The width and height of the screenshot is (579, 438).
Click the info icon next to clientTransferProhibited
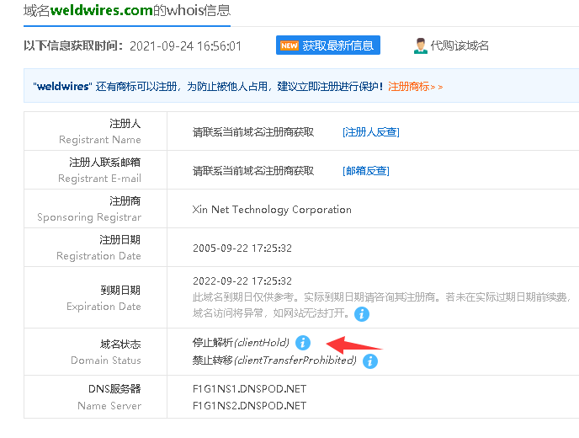click(x=370, y=361)
